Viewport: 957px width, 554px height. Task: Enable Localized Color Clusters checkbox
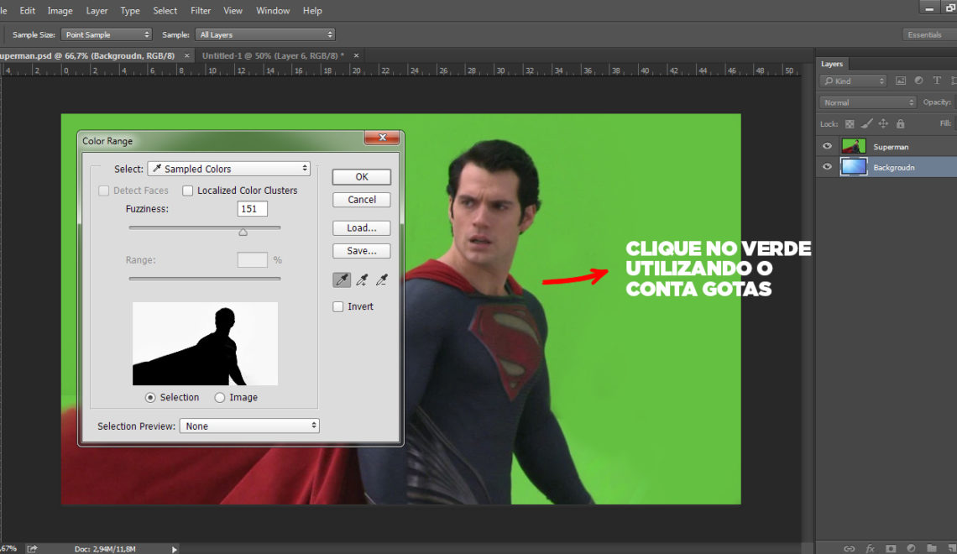click(188, 191)
